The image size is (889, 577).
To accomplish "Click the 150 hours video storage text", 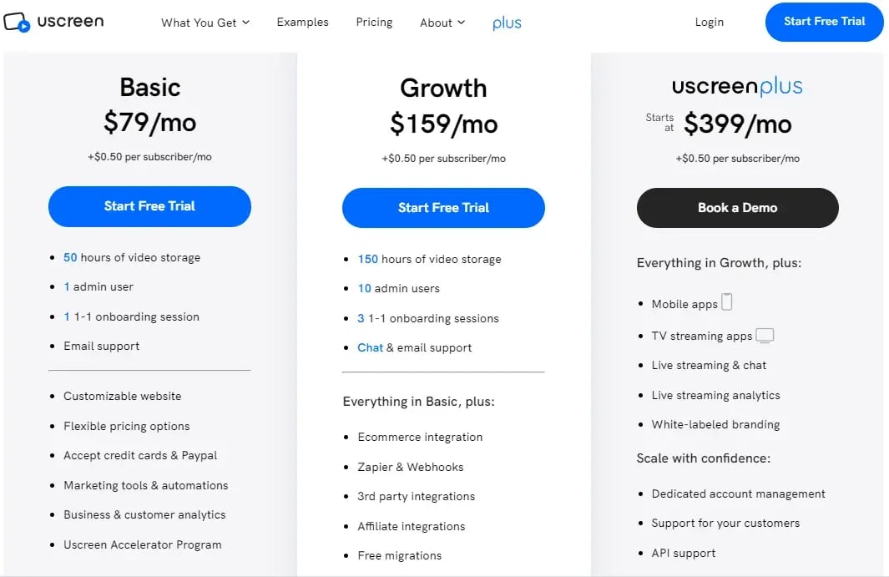I will [429, 260].
